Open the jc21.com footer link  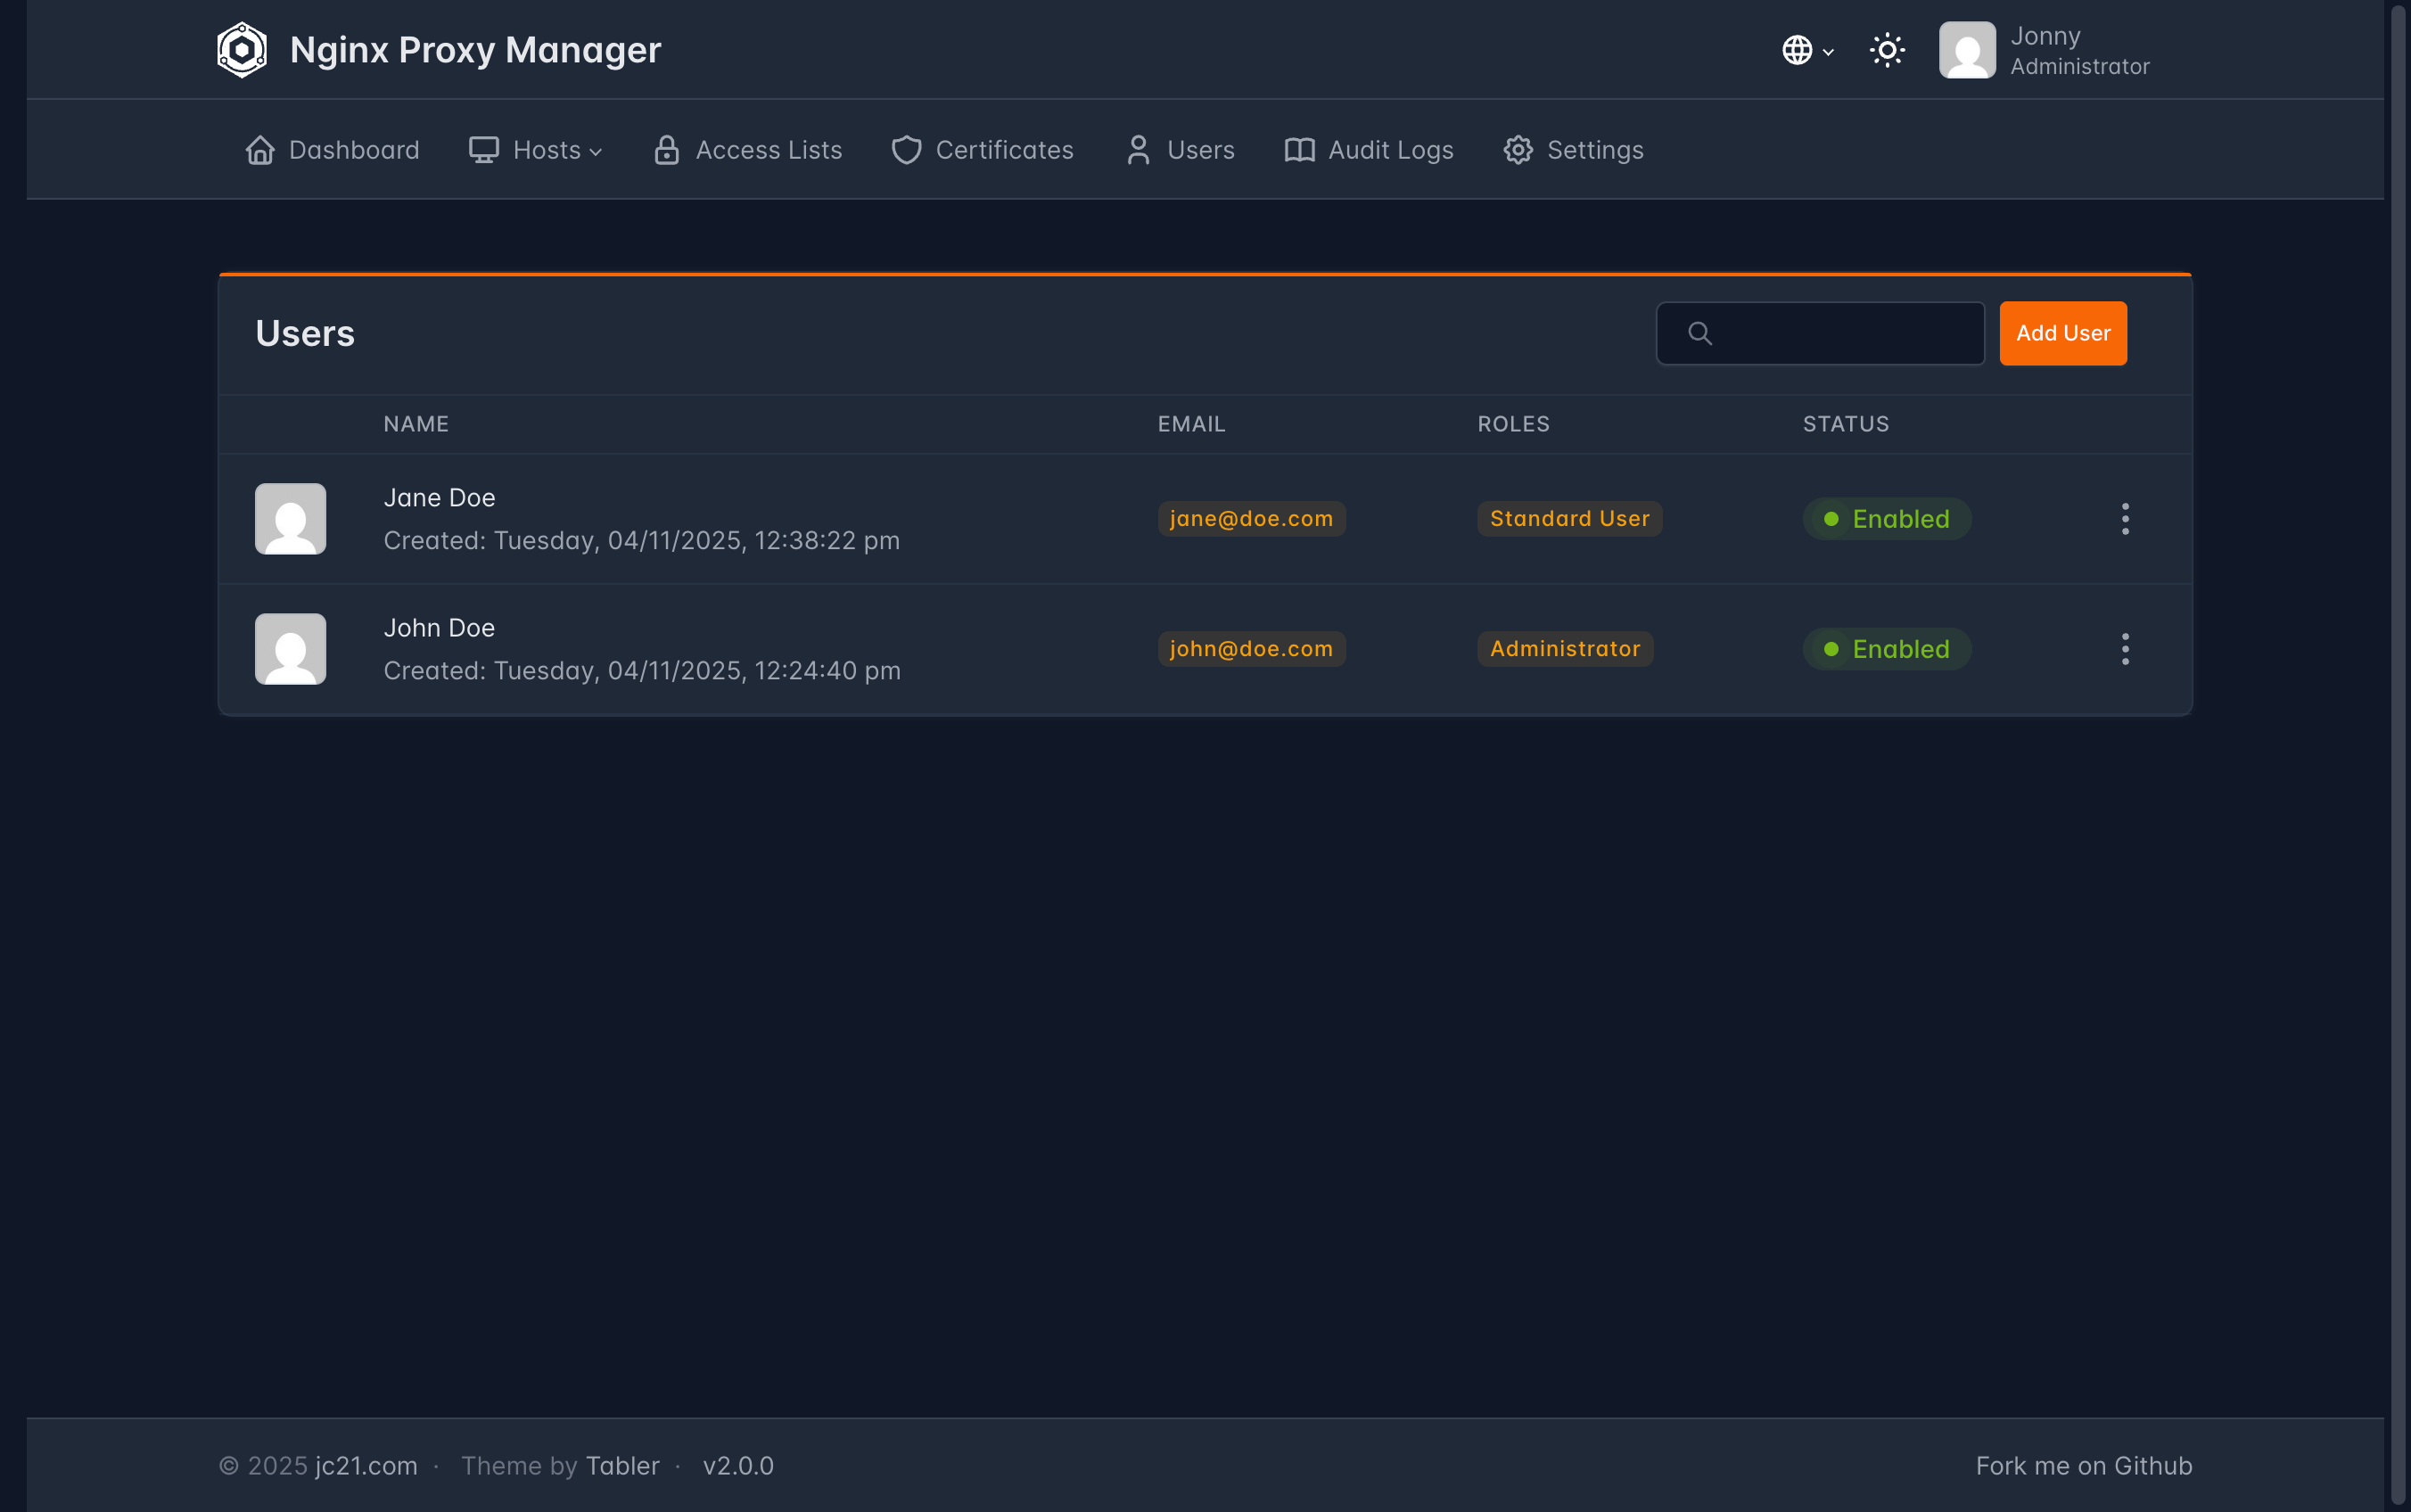point(366,1466)
